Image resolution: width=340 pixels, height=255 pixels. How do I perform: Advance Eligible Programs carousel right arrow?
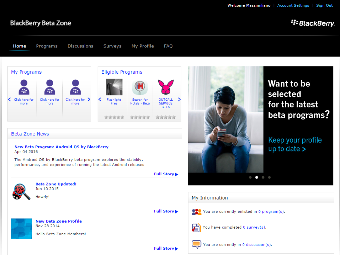pos(179,99)
